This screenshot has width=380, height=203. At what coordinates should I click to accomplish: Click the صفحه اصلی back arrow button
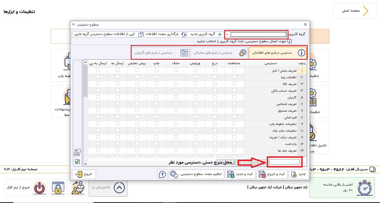[355, 11]
